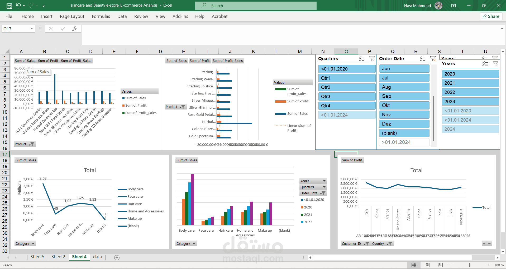The height and width of the screenshot is (269, 506).
Task: Click the Undo arrow icon
Action: pos(18,6)
